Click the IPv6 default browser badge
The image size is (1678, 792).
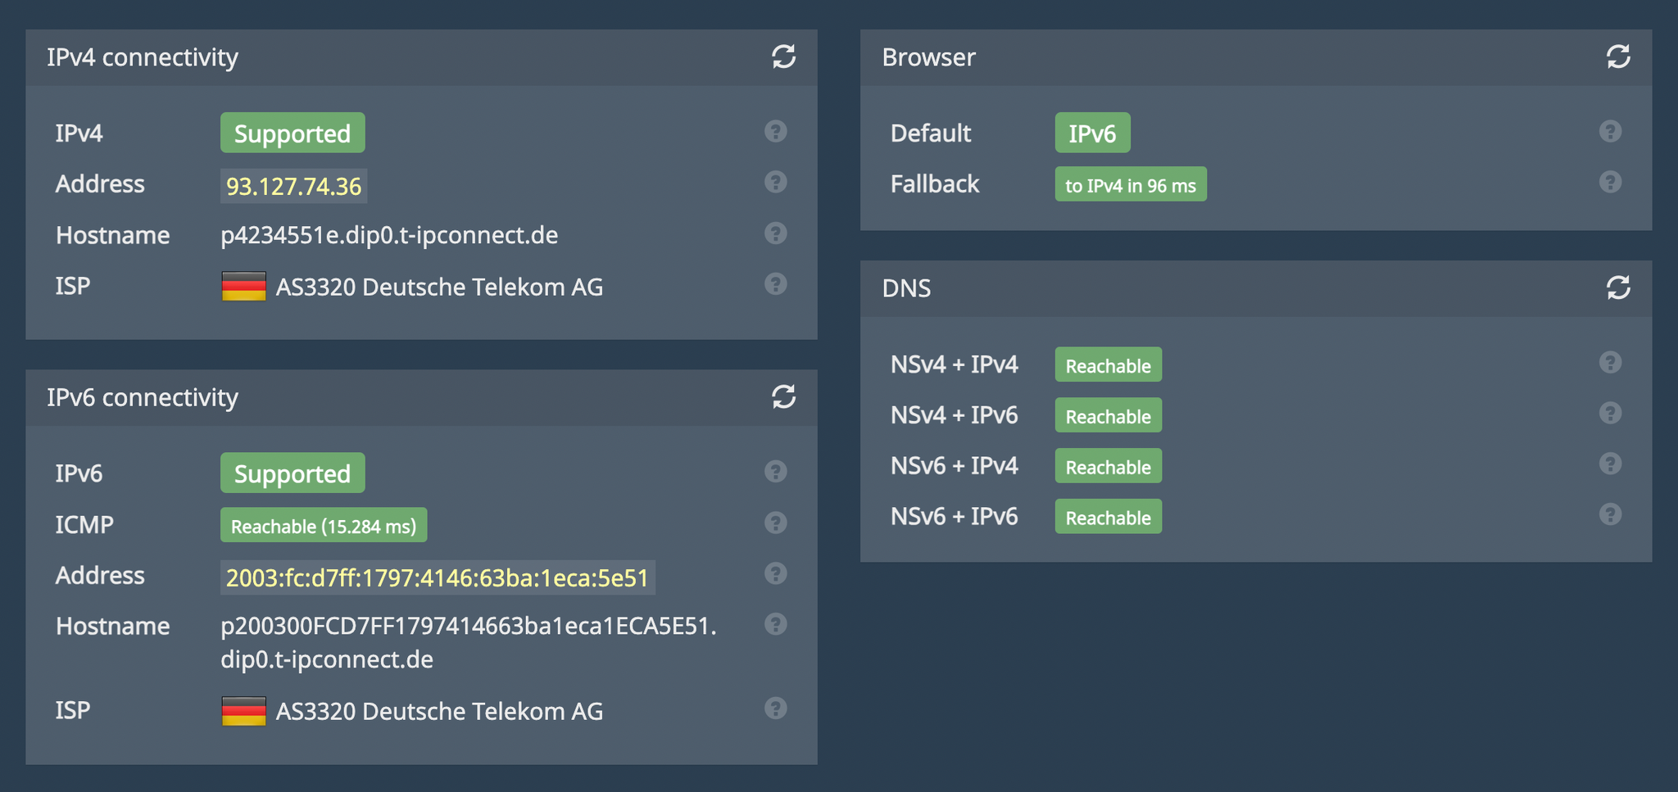(x=1091, y=133)
